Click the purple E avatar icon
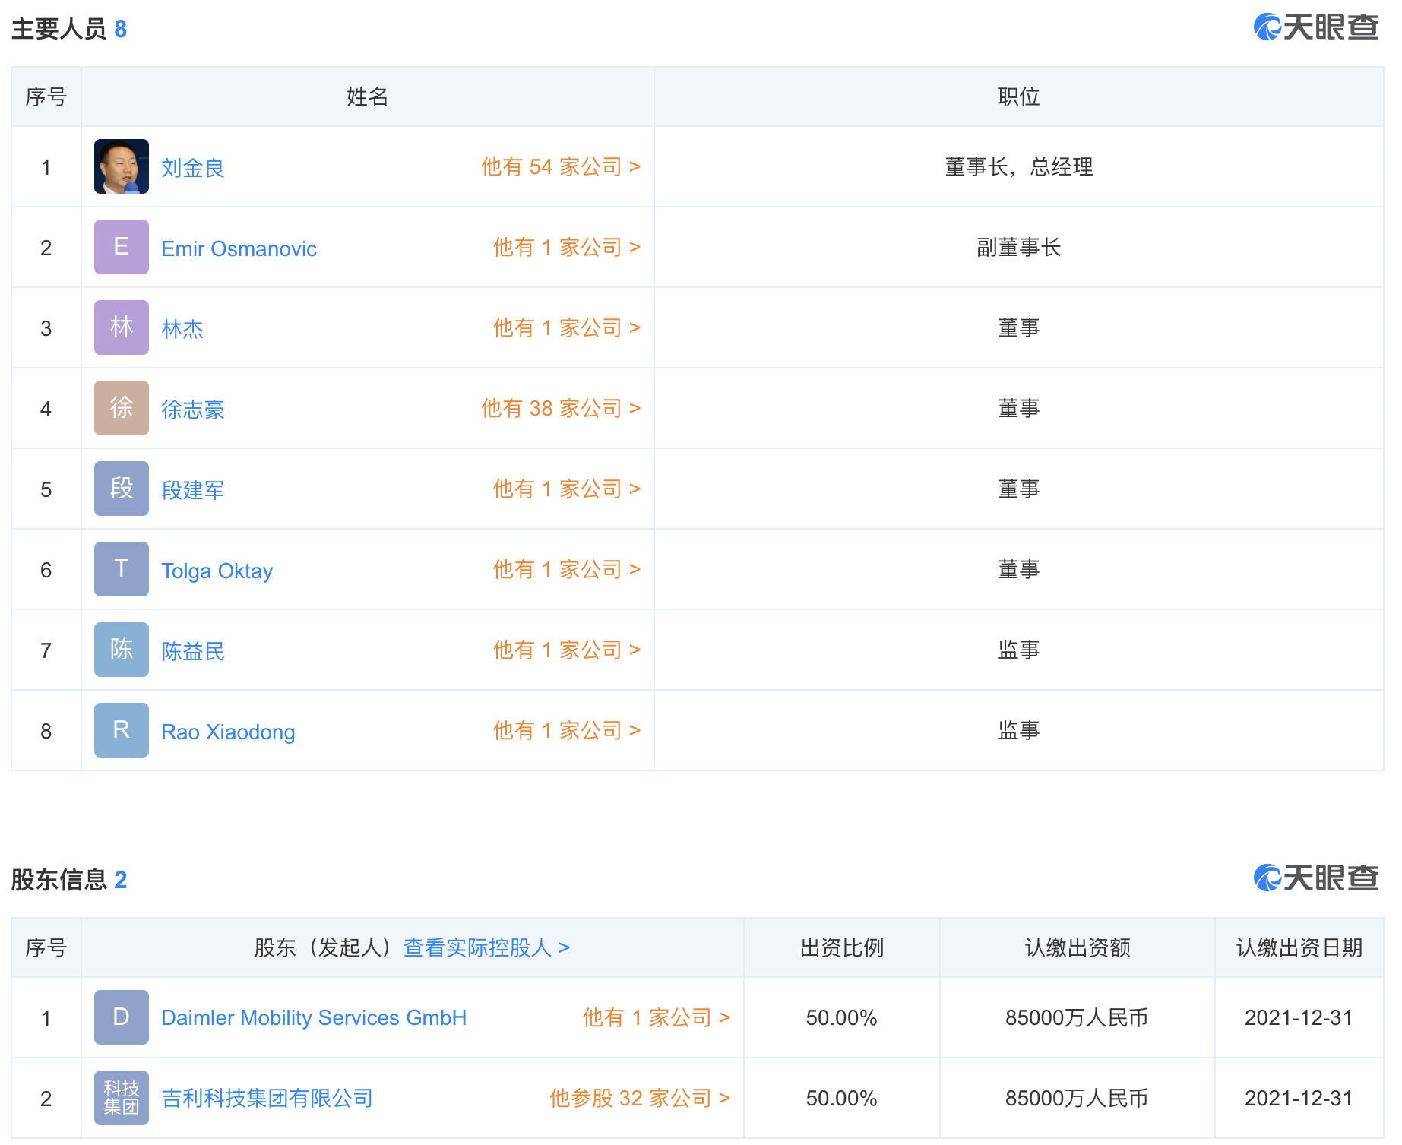 click(121, 247)
